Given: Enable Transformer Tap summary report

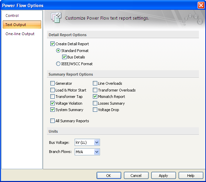Looking at the screenshot, I should point(52,97).
